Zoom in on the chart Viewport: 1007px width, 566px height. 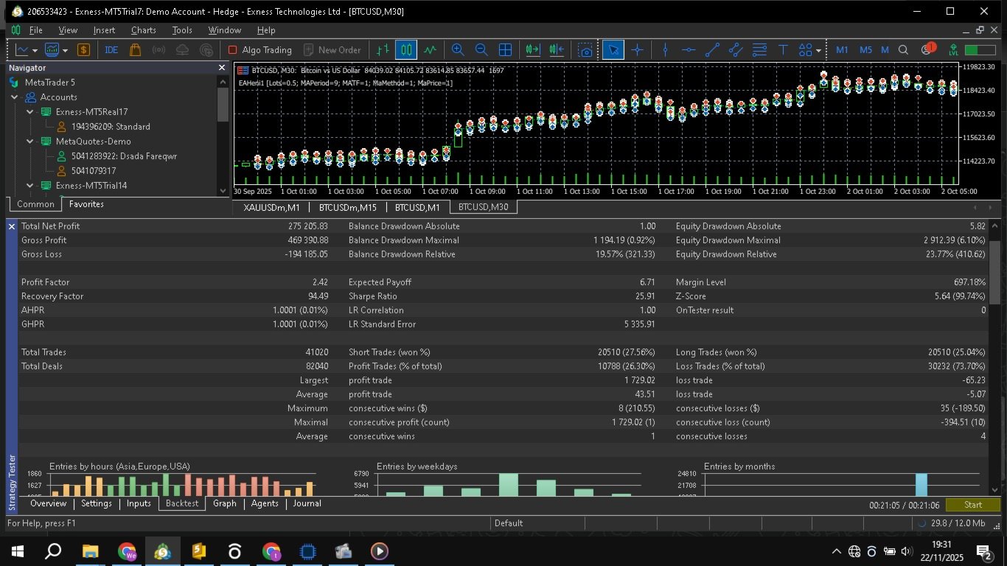tap(458, 50)
